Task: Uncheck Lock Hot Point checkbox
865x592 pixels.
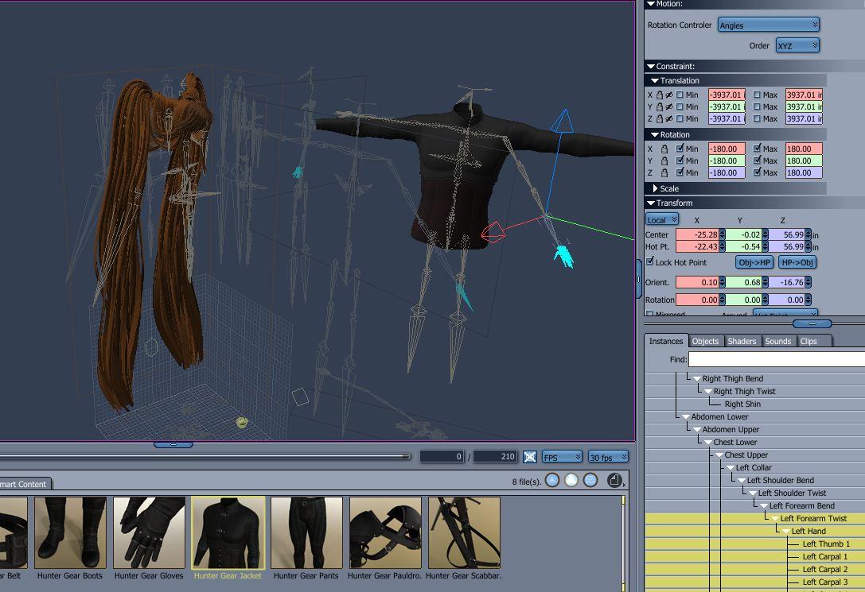Action: click(650, 262)
